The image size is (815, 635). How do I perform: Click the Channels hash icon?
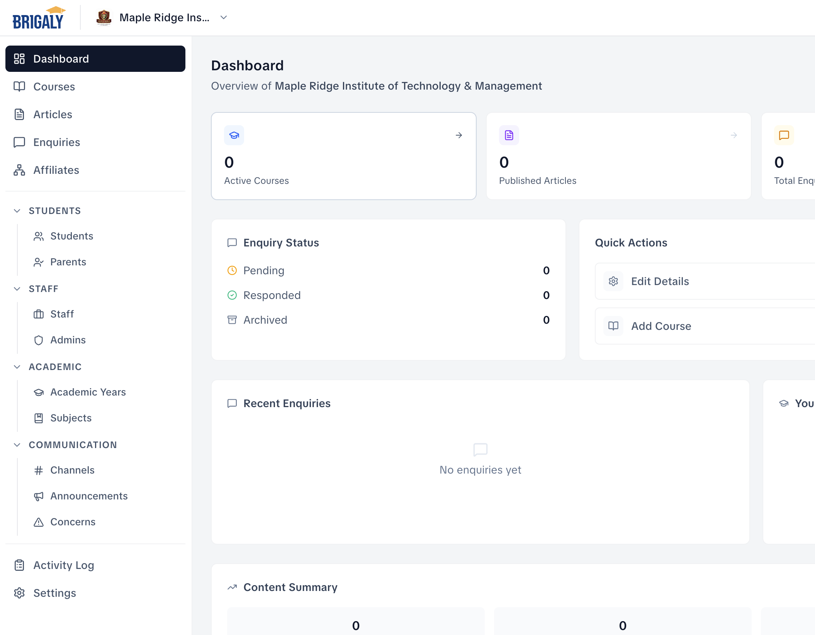tap(39, 470)
